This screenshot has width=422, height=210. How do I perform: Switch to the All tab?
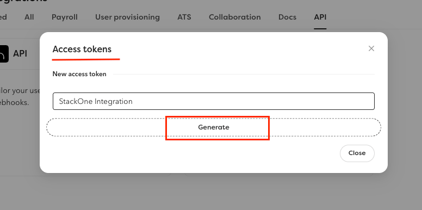click(29, 17)
